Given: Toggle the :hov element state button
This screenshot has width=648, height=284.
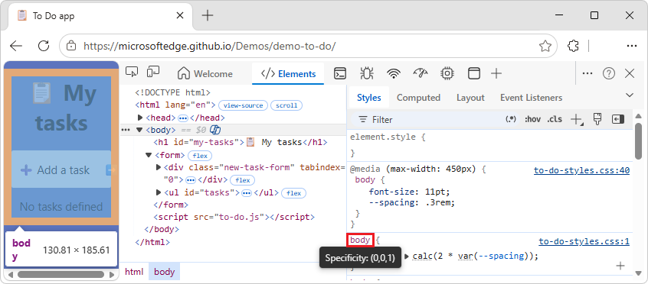Looking at the screenshot, I should click(532, 120).
